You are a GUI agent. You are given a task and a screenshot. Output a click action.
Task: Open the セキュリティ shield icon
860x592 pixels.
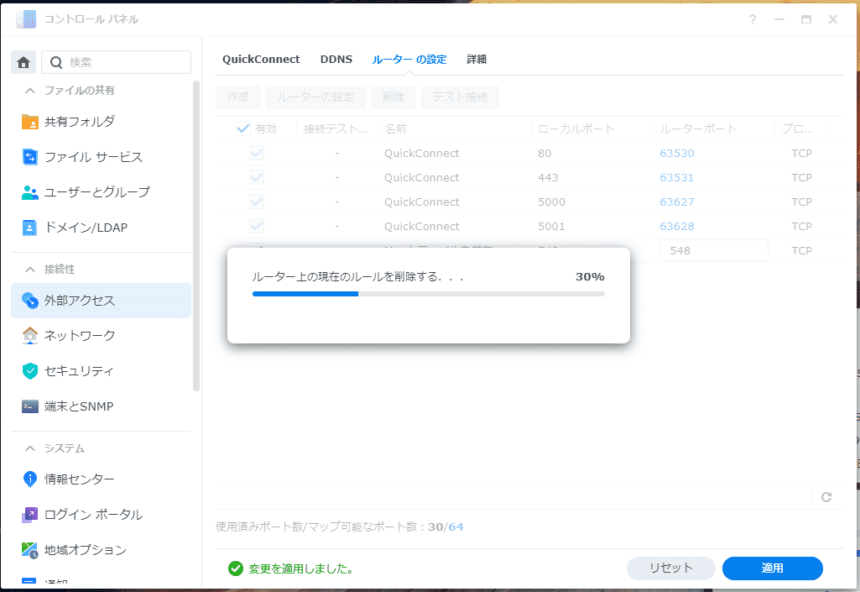[29, 370]
